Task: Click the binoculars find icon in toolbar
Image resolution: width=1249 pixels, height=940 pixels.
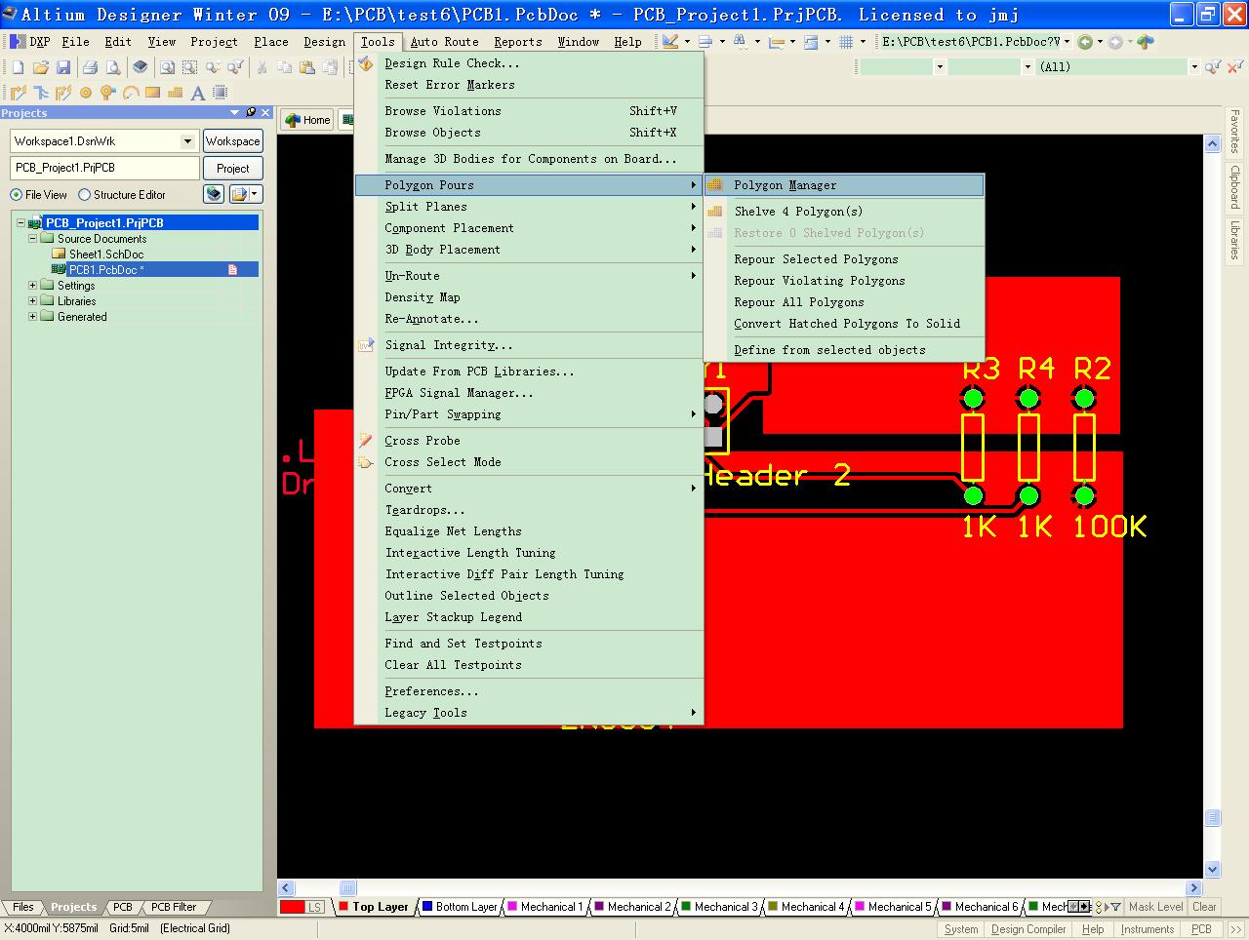Action: pyautogui.click(x=740, y=42)
